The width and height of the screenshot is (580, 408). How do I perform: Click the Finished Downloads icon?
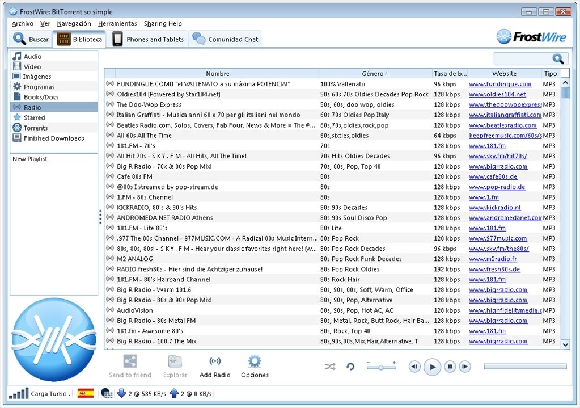tap(17, 138)
